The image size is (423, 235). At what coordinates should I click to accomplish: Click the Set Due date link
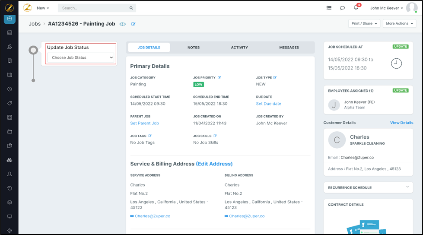pyautogui.click(x=268, y=104)
